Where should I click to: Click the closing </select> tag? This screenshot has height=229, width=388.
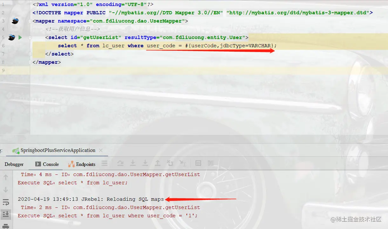pos(59,54)
